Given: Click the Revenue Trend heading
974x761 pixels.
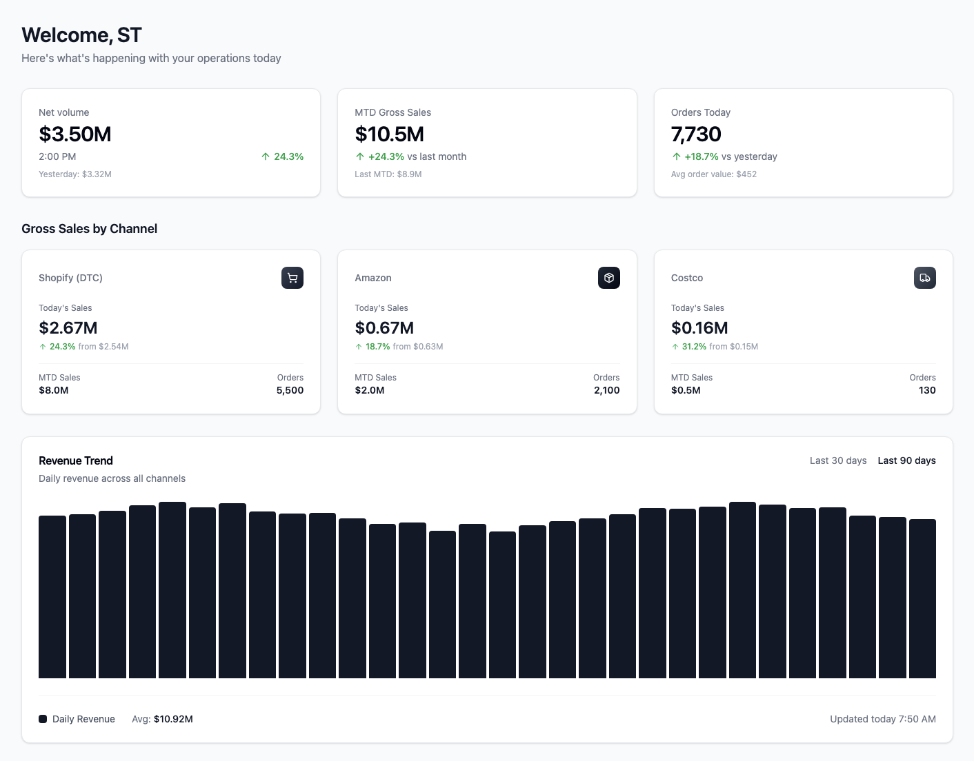Looking at the screenshot, I should click(x=76, y=460).
